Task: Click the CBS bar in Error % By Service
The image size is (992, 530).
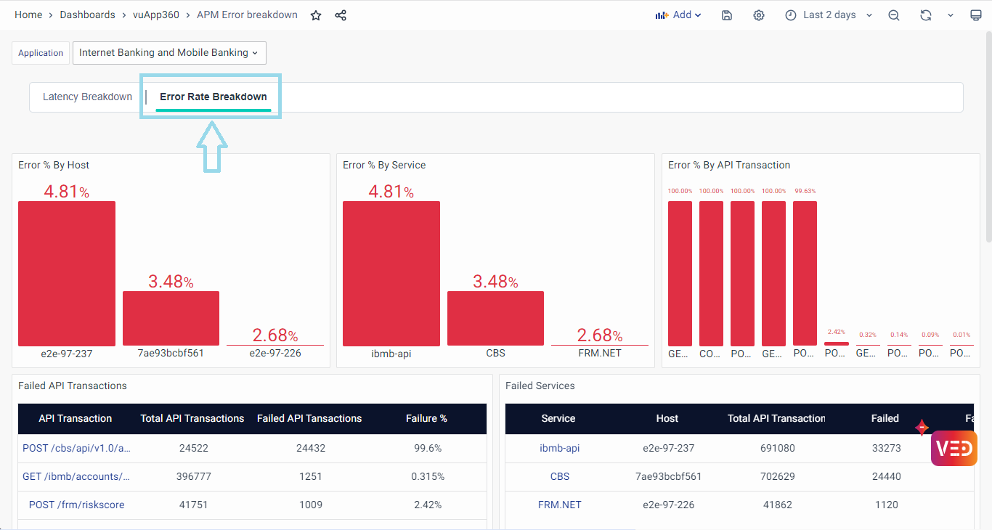Action: tap(495, 318)
